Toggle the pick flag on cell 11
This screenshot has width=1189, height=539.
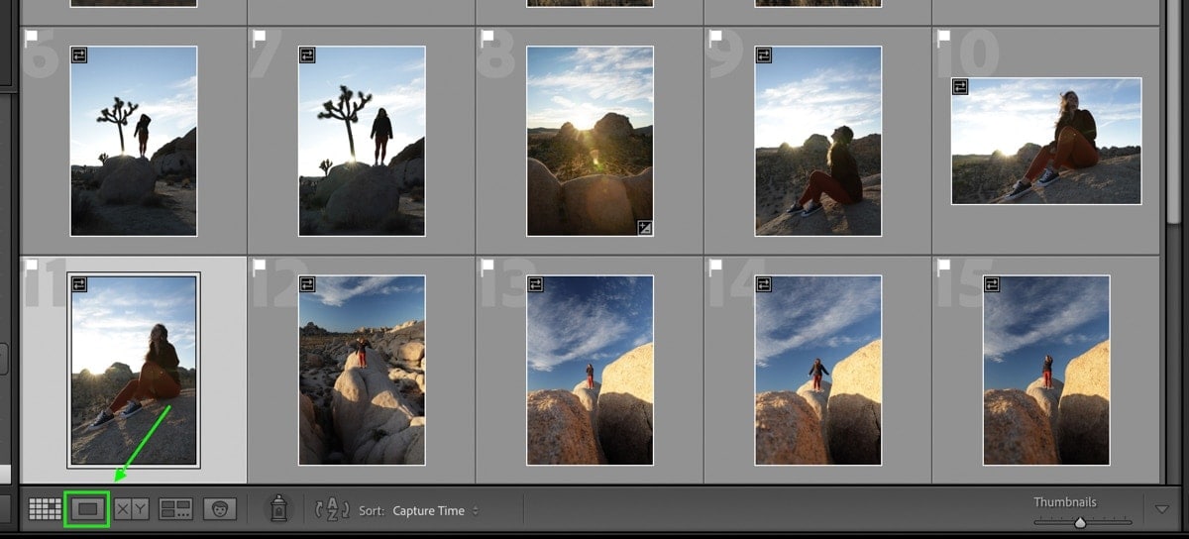point(29,268)
